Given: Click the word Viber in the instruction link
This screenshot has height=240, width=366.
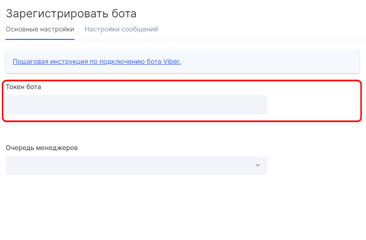Looking at the screenshot, I should tap(172, 61).
